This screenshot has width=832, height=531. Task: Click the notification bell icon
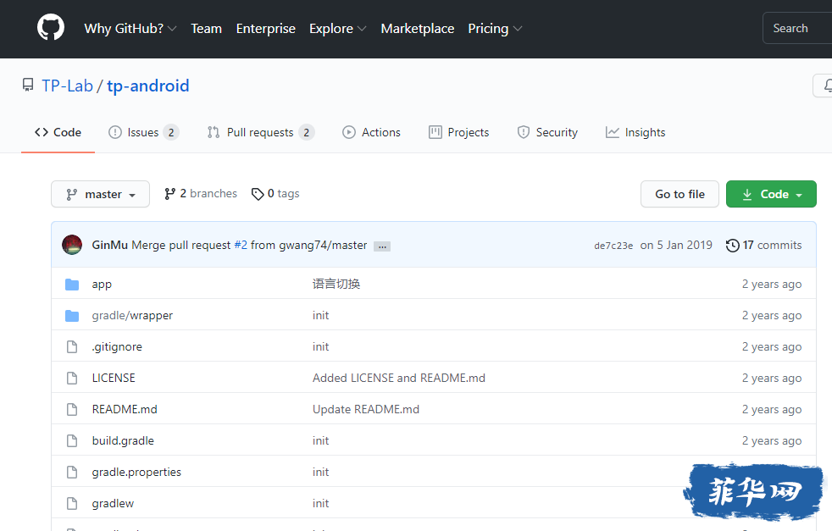pyautogui.click(x=827, y=86)
